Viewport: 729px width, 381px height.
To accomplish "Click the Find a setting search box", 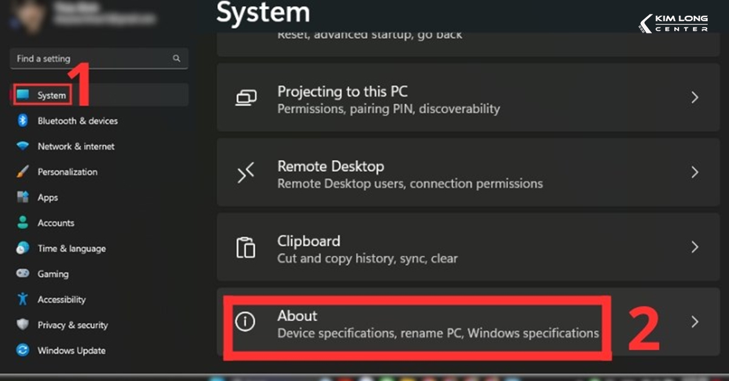I will [91, 58].
